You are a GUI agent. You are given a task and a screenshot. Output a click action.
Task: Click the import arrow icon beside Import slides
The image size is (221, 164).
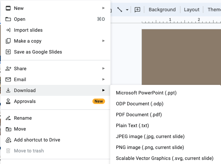tap(8, 30)
